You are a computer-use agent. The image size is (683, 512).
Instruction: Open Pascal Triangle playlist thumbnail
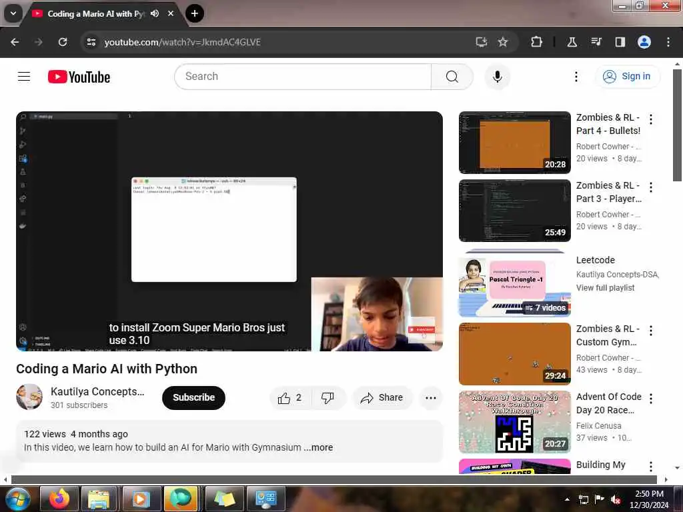514,285
